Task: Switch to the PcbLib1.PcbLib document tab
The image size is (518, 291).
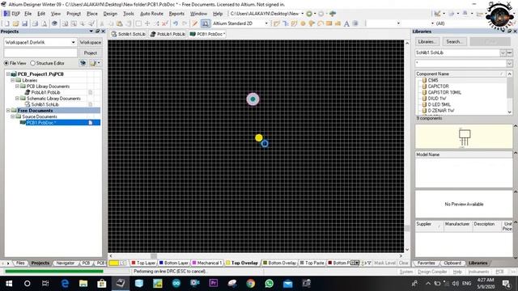Action: (x=168, y=34)
